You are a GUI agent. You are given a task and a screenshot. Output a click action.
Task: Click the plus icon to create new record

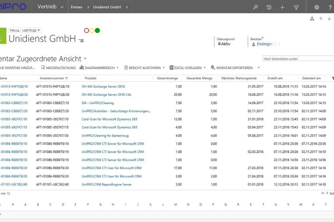pyautogui.click(x=282, y=7)
